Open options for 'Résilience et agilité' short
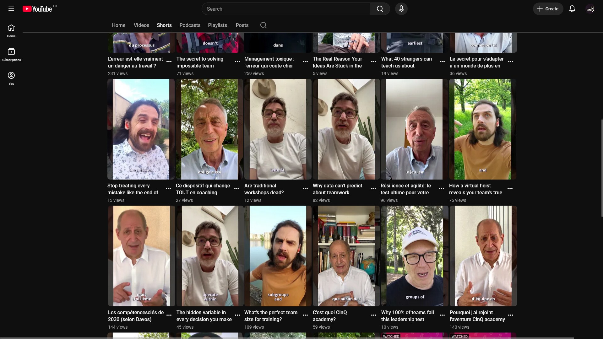Viewport: 603px width, 339px height. click(x=442, y=188)
